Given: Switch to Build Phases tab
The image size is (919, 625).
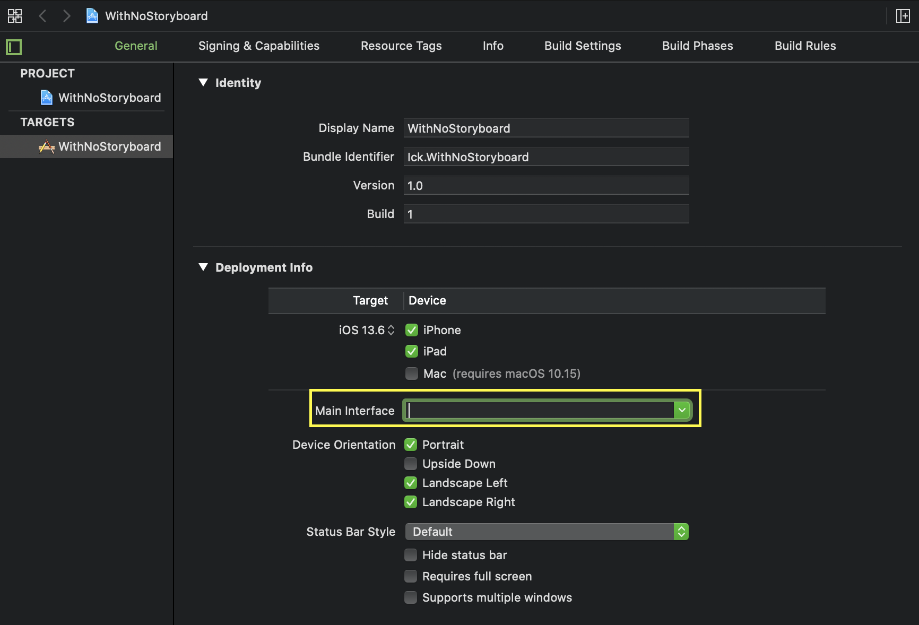Looking at the screenshot, I should point(697,46).
